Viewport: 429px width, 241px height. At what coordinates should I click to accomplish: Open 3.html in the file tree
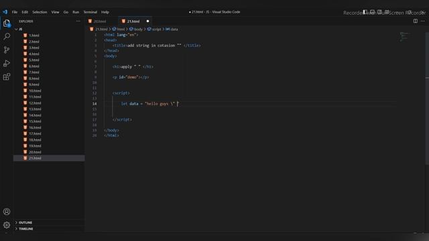(x=34, y=48)
